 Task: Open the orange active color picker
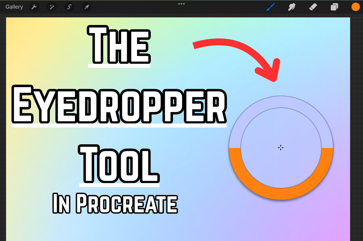tap(355, 7)
